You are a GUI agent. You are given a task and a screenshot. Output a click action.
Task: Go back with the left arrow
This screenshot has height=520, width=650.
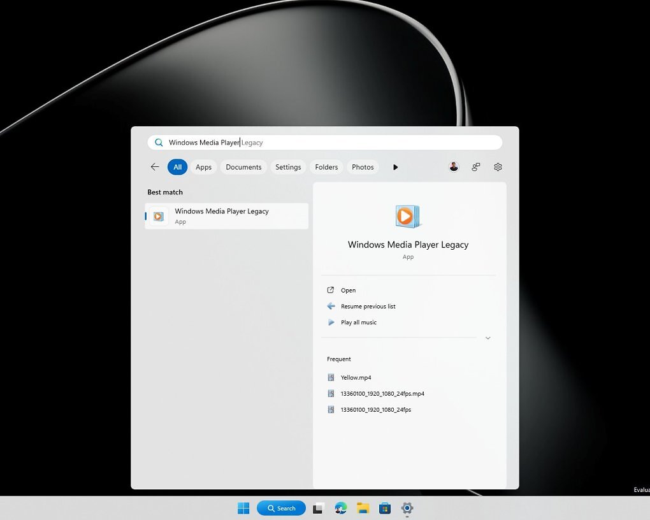(x=155, y=167)
